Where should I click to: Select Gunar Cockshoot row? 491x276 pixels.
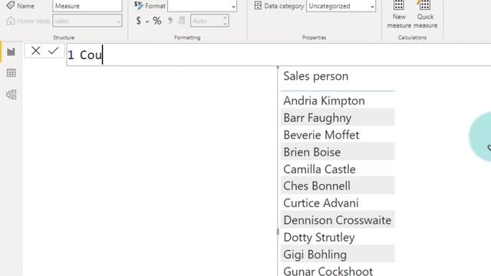pos(338,271)
